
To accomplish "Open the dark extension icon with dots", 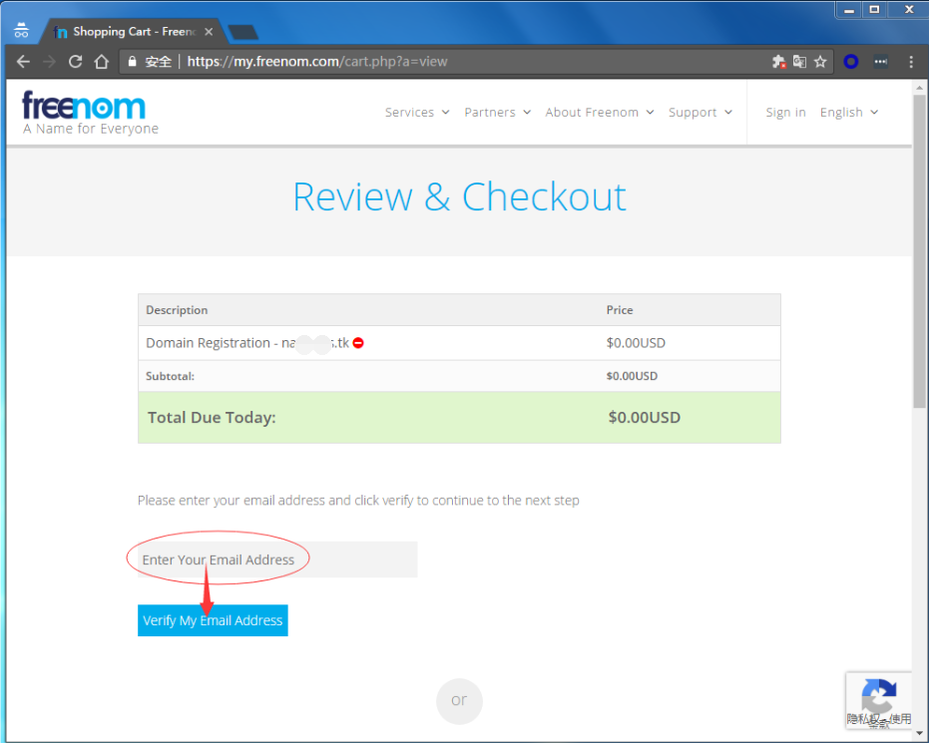I will point(880,62).
